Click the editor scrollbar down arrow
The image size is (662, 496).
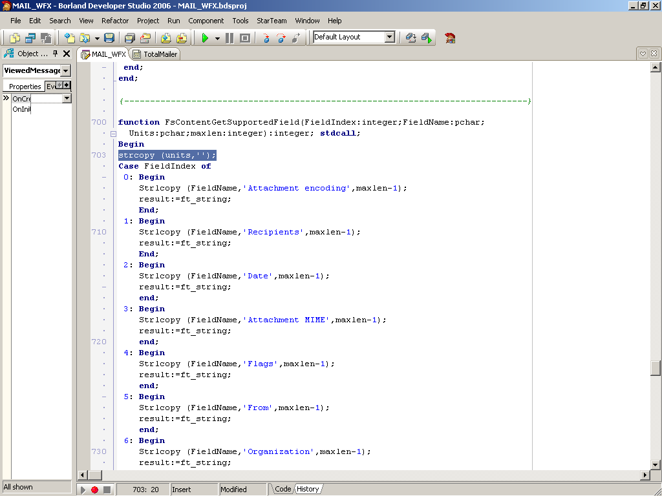coord(656,465)
